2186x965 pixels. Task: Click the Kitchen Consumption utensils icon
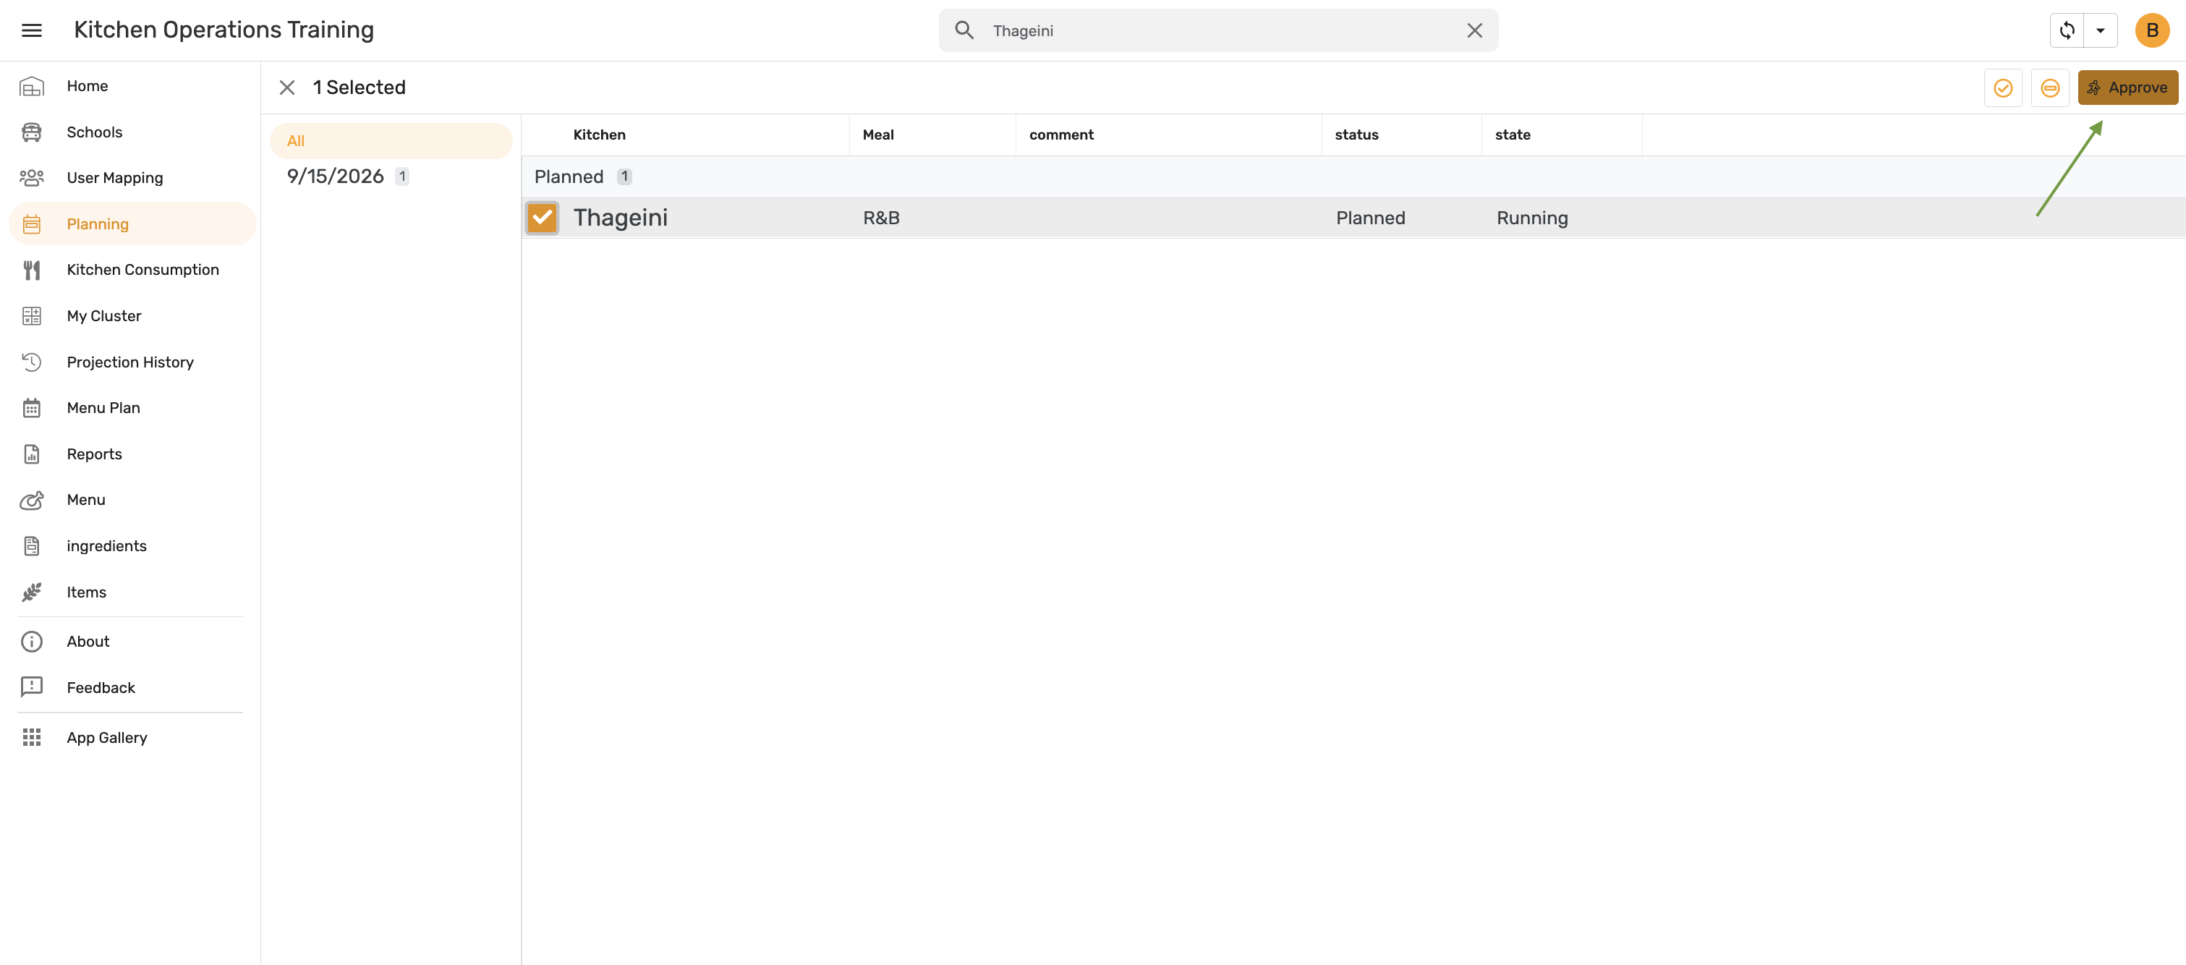(x=31, y=270)
